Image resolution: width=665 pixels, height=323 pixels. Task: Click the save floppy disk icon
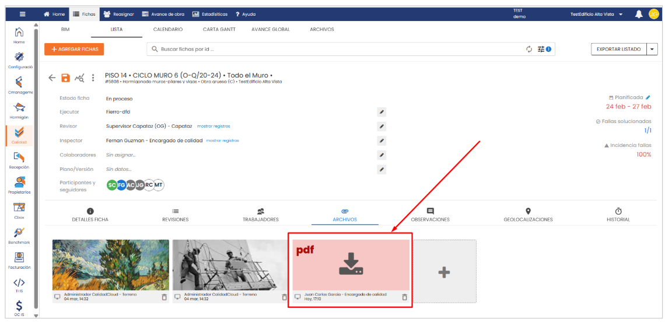(65, 78)
